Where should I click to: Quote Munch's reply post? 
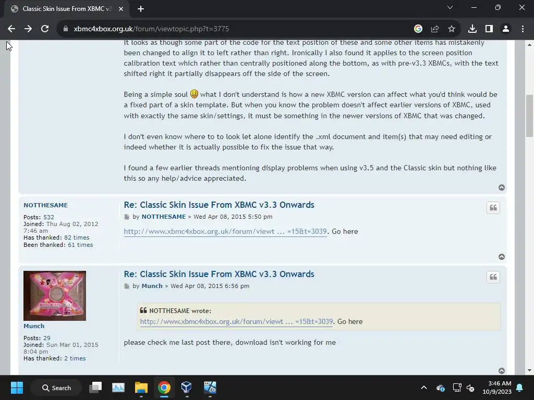[493, 277]
